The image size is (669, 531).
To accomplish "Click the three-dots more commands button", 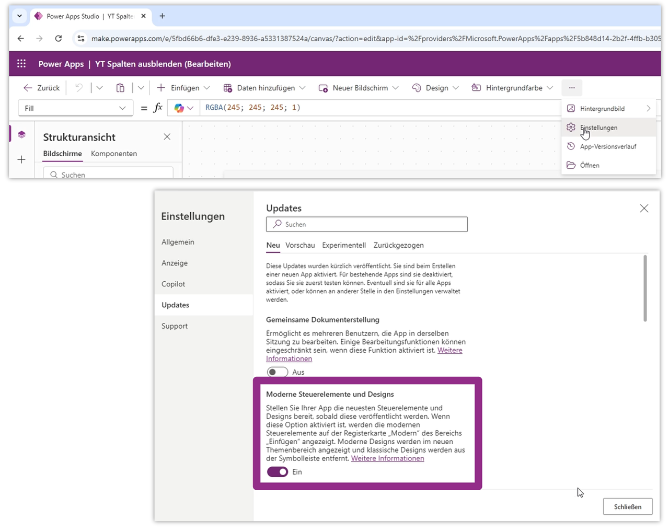I will (x=572, y=88).
